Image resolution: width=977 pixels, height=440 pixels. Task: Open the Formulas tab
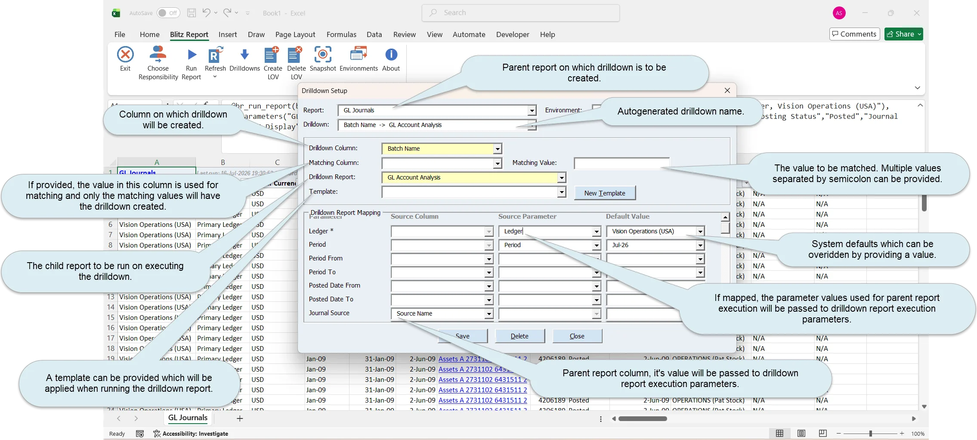tap(341, 34)
